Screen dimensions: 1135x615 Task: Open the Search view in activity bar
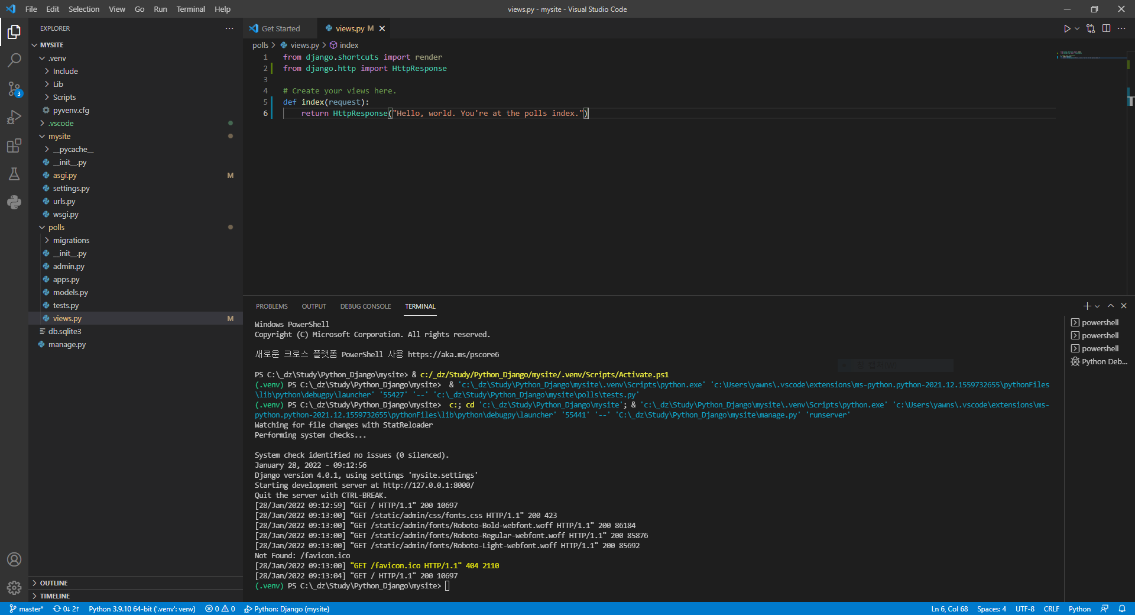click(14, 60)
